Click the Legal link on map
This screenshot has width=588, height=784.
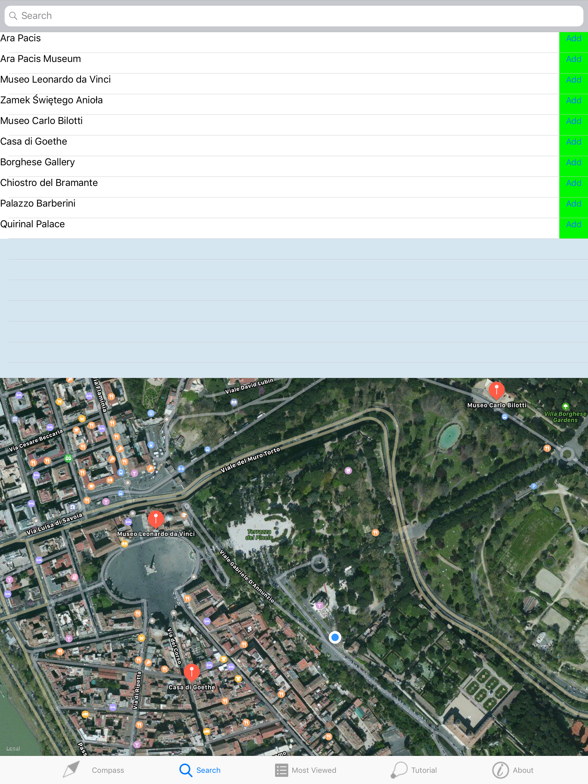click(x=13, y=748)
